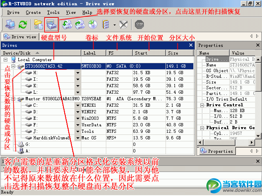Click Properties horizontal scrollbar left arrow
The image size is (262, 196).
click(x=200, y=142)
